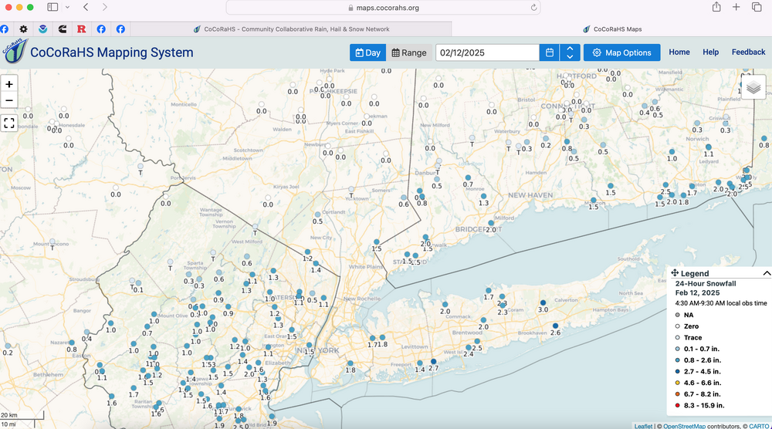
Task: Click the Safari address bar
Action: [383, 8]
